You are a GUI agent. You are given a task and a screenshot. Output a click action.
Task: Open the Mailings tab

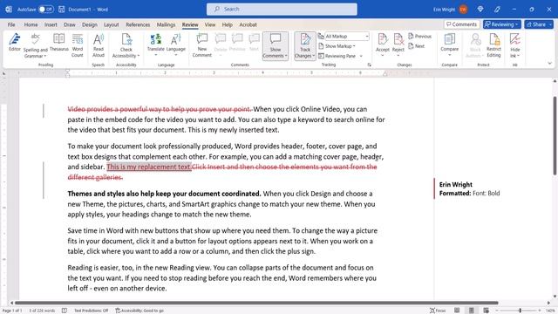[166, 24]
